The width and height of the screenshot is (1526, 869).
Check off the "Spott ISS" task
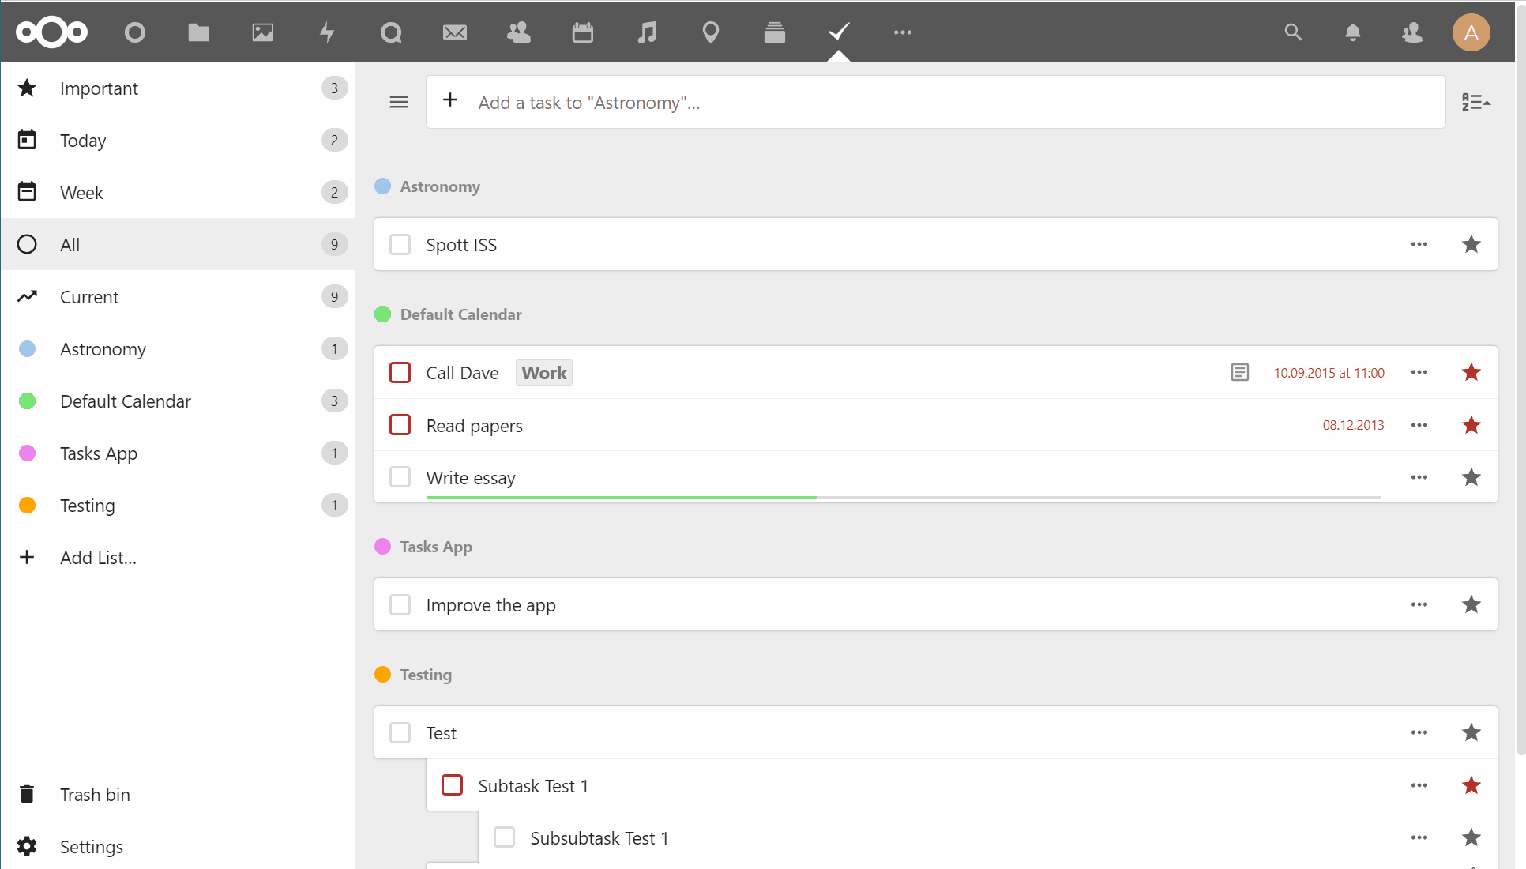pyautogui.click(x=400, y=244)
